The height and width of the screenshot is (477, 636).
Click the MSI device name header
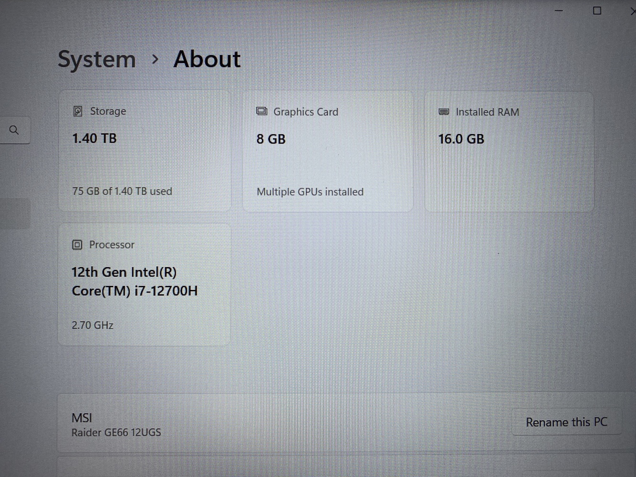pos(82,418)
